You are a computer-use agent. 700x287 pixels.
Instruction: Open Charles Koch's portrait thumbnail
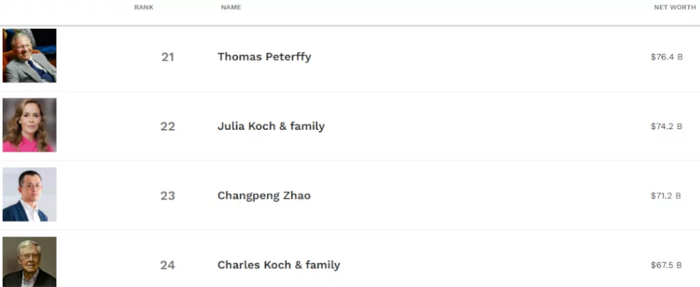[29, 262]
